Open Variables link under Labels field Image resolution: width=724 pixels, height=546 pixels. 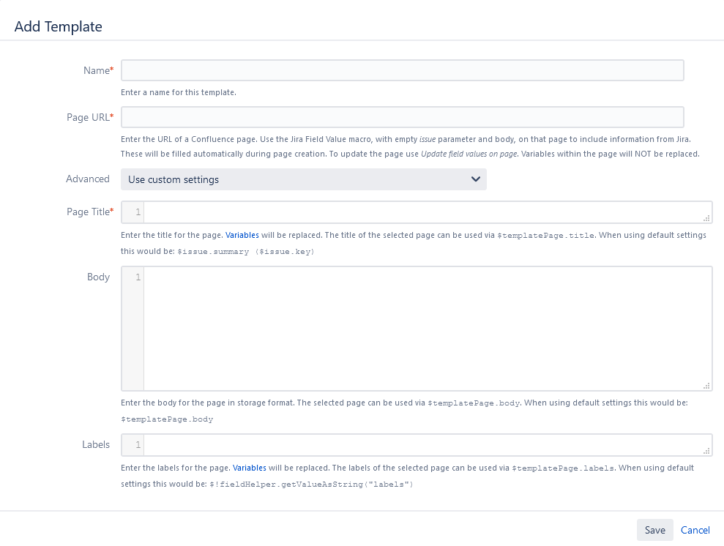pos(249,468)
